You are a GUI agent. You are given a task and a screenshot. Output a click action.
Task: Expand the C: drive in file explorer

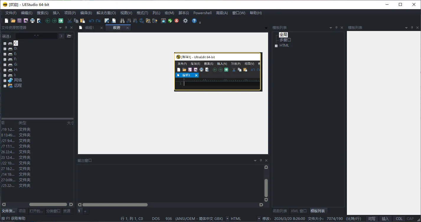coord(4,43)
